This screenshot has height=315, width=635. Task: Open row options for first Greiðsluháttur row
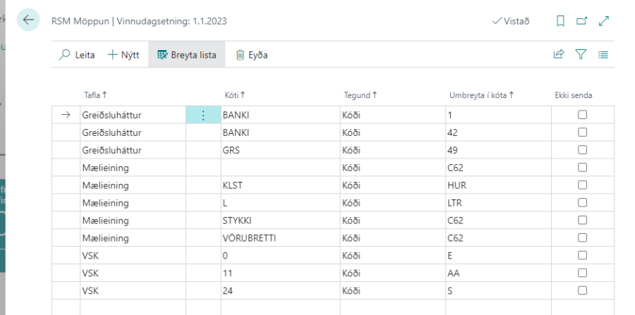pyautogui.click(x=203, y=115)
